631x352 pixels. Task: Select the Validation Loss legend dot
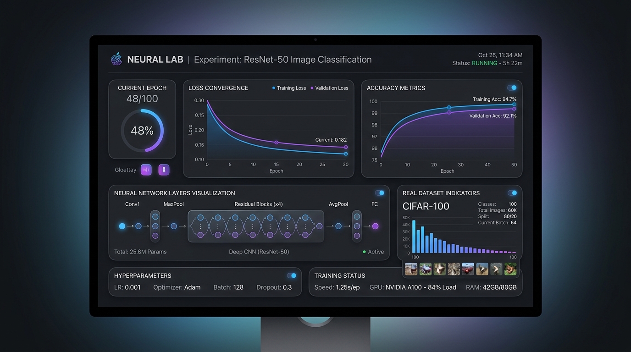tap(312, 88)
